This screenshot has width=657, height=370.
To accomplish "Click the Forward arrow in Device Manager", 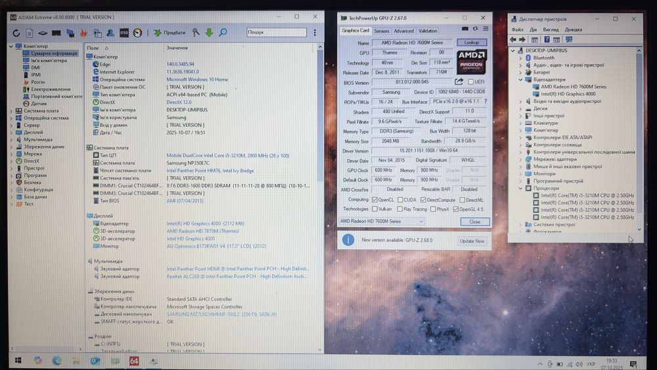I will coord(522,40).
